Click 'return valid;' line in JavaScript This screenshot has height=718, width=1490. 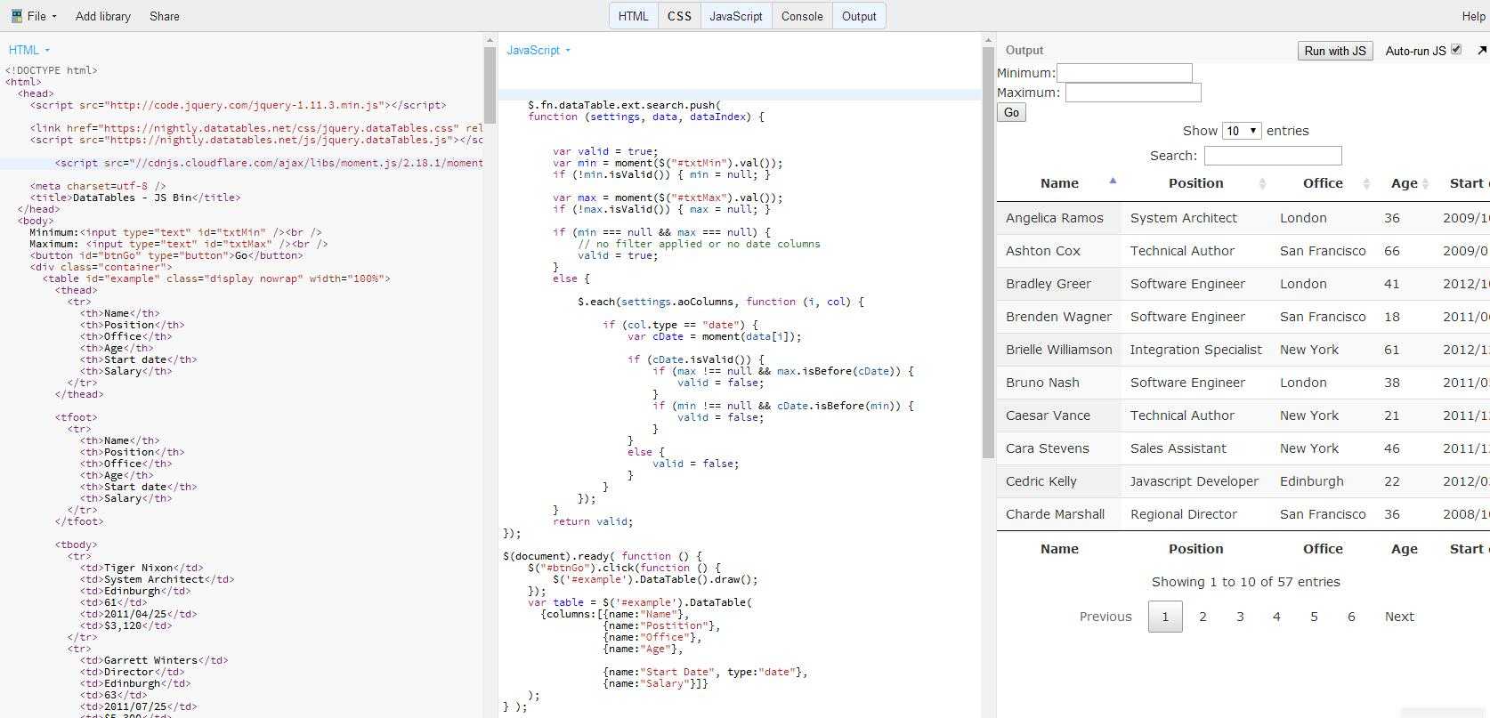[x=593, y=521]
